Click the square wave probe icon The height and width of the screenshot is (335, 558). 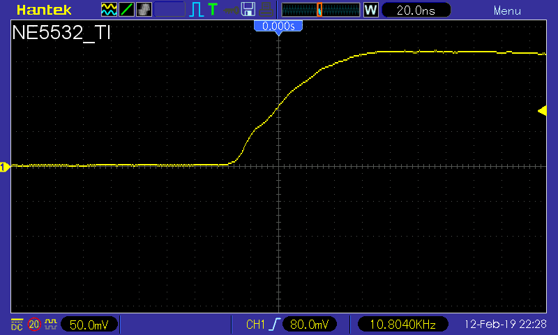(x=50, y=324)
